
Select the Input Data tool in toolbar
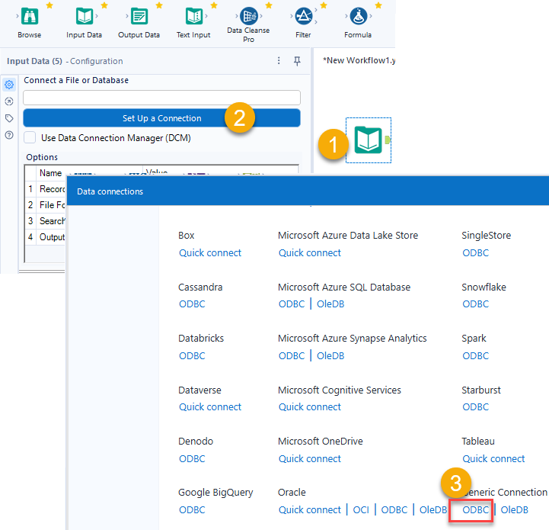(x=85, y=17)
